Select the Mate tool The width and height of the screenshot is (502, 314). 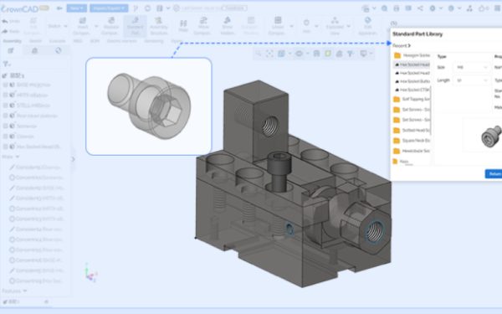(x=183, y=26)
